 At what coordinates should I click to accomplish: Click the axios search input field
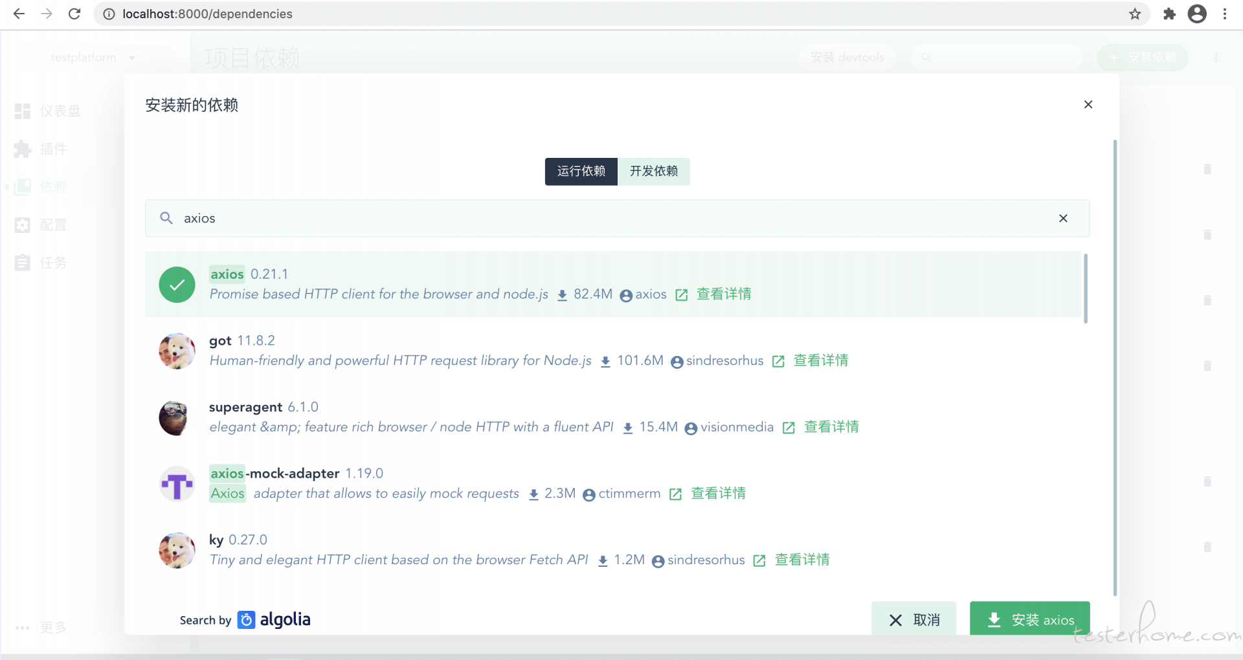[617, 218]
